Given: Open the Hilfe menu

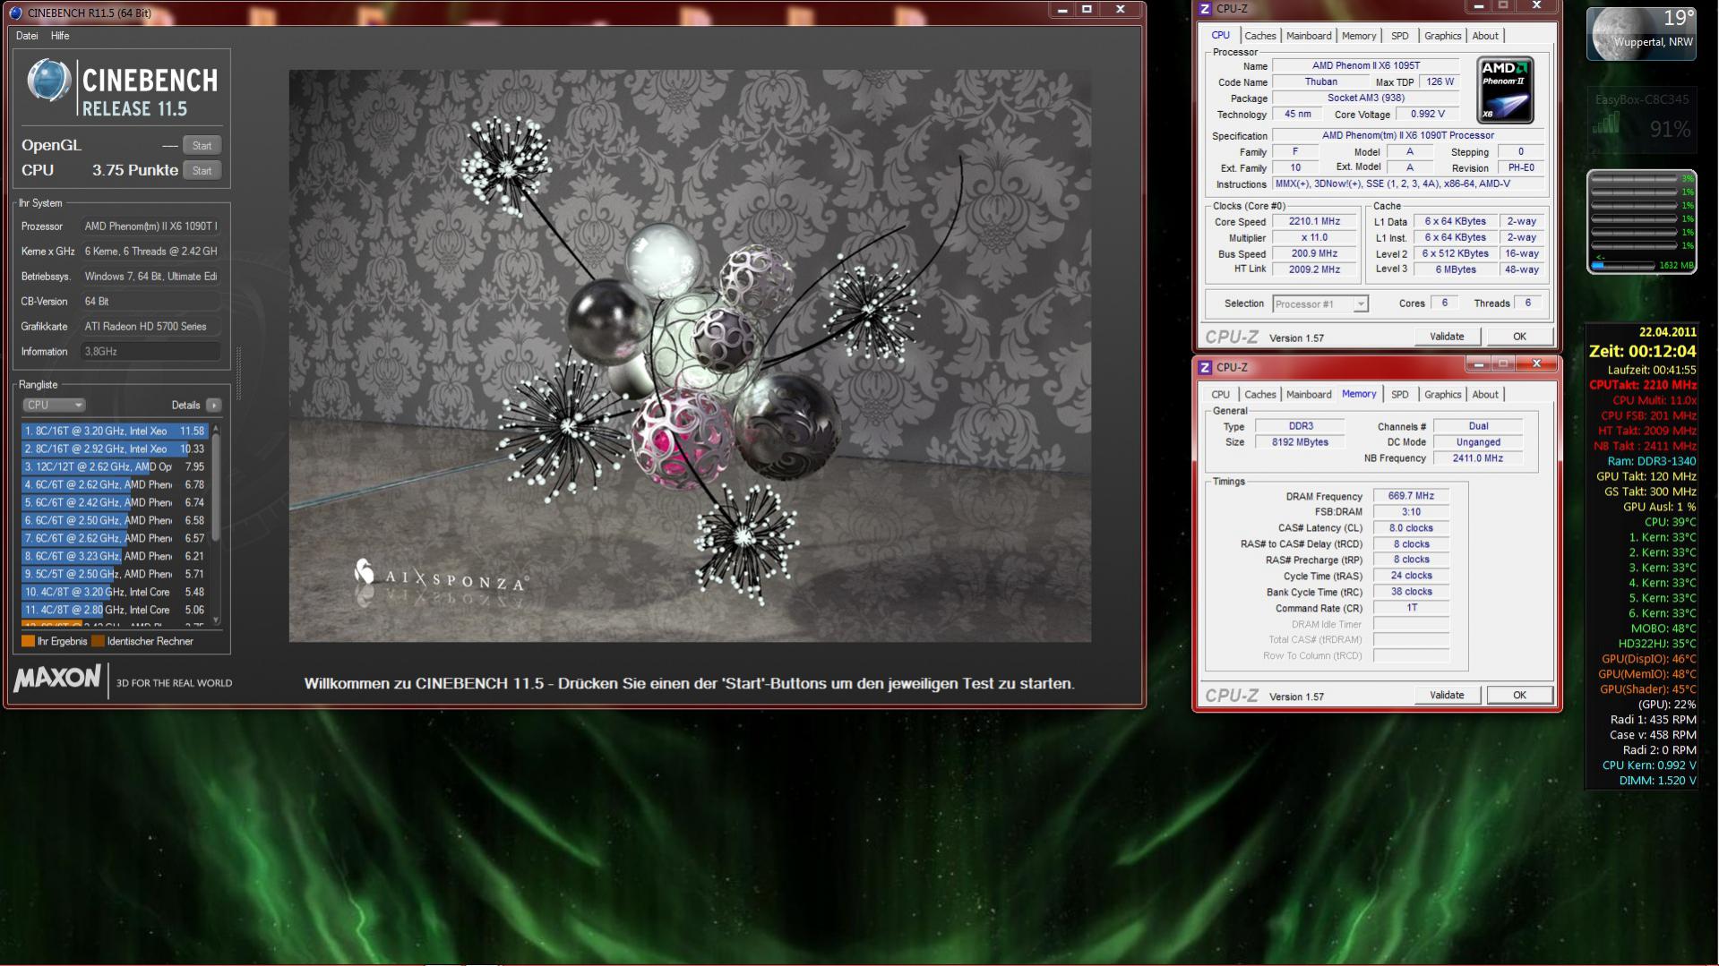Looking at the screenshot, I should tap(60, 36).
